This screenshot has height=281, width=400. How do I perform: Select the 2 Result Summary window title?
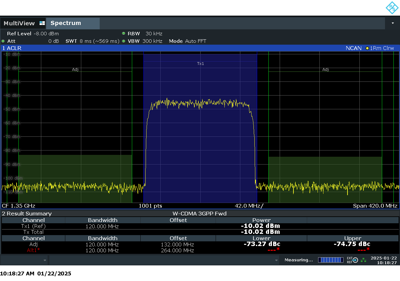pyautogui.click(x=27, y=214)
